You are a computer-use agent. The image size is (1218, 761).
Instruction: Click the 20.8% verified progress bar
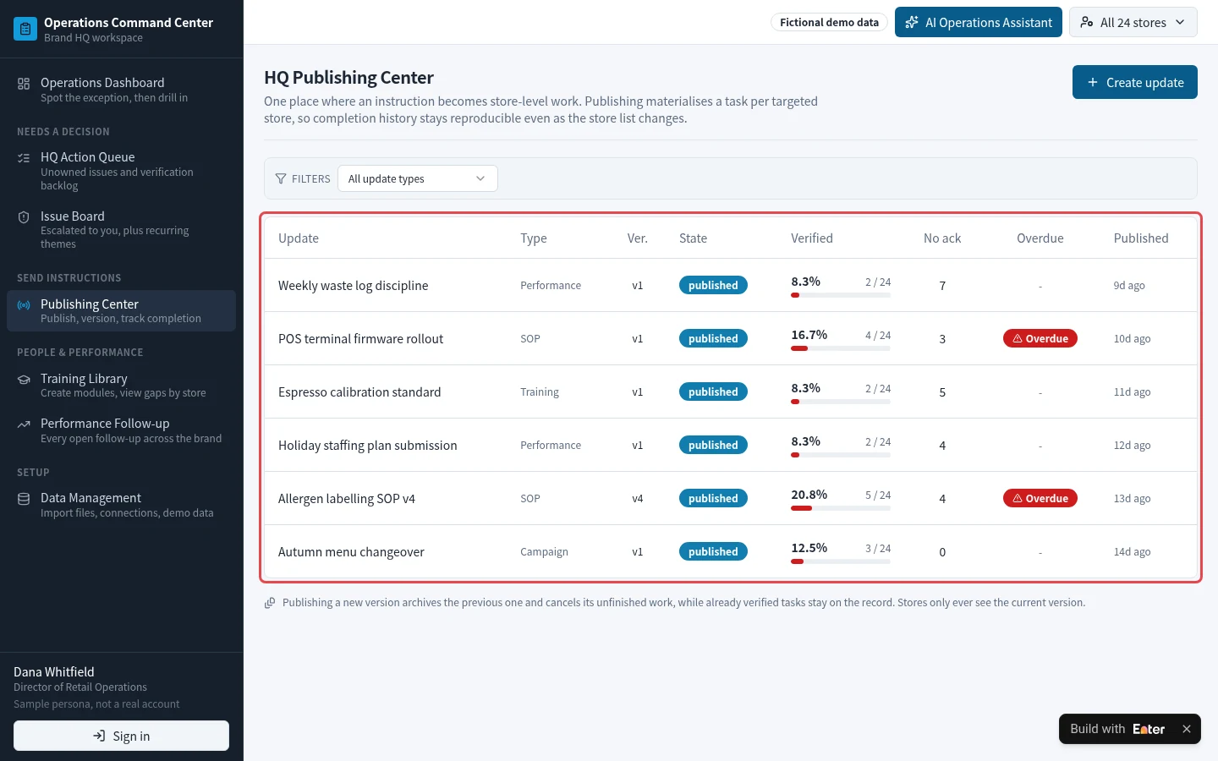841,508
